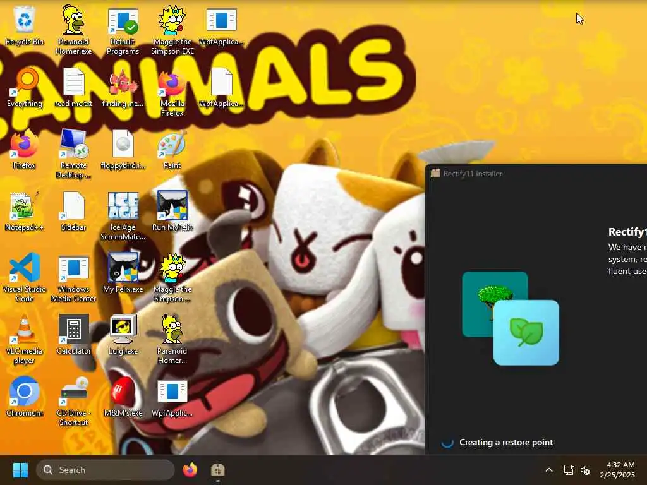The height and width of the screenshot is (485, 647).
Task: Select Luigi.exe icon
Action: pyautogui.click(x=123, y=335)
